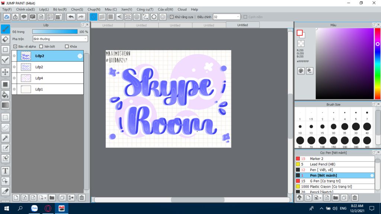Open snap settings gear in the toolbar
The image size is (381, 214).
(x=163, y=17)
